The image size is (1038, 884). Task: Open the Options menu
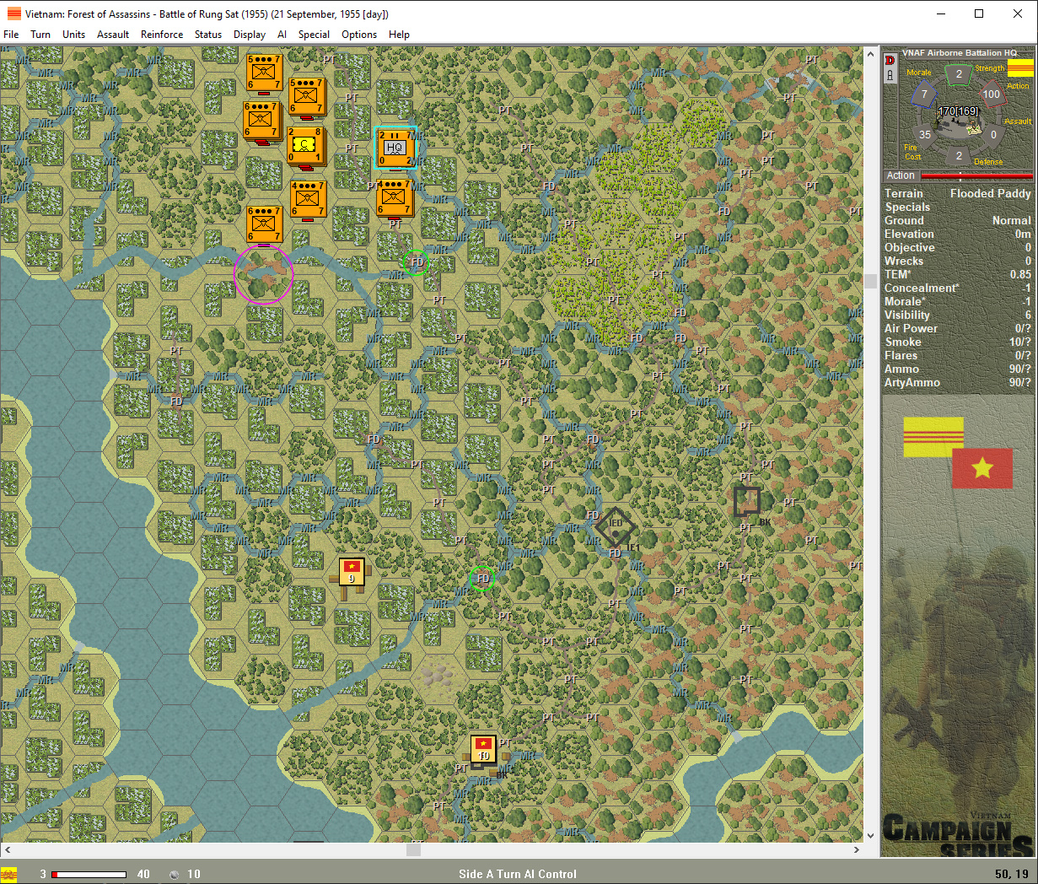click(359, 35)
